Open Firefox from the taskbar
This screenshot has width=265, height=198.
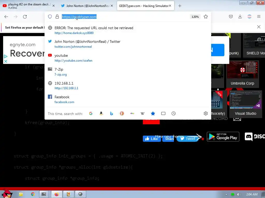point(57,194)
